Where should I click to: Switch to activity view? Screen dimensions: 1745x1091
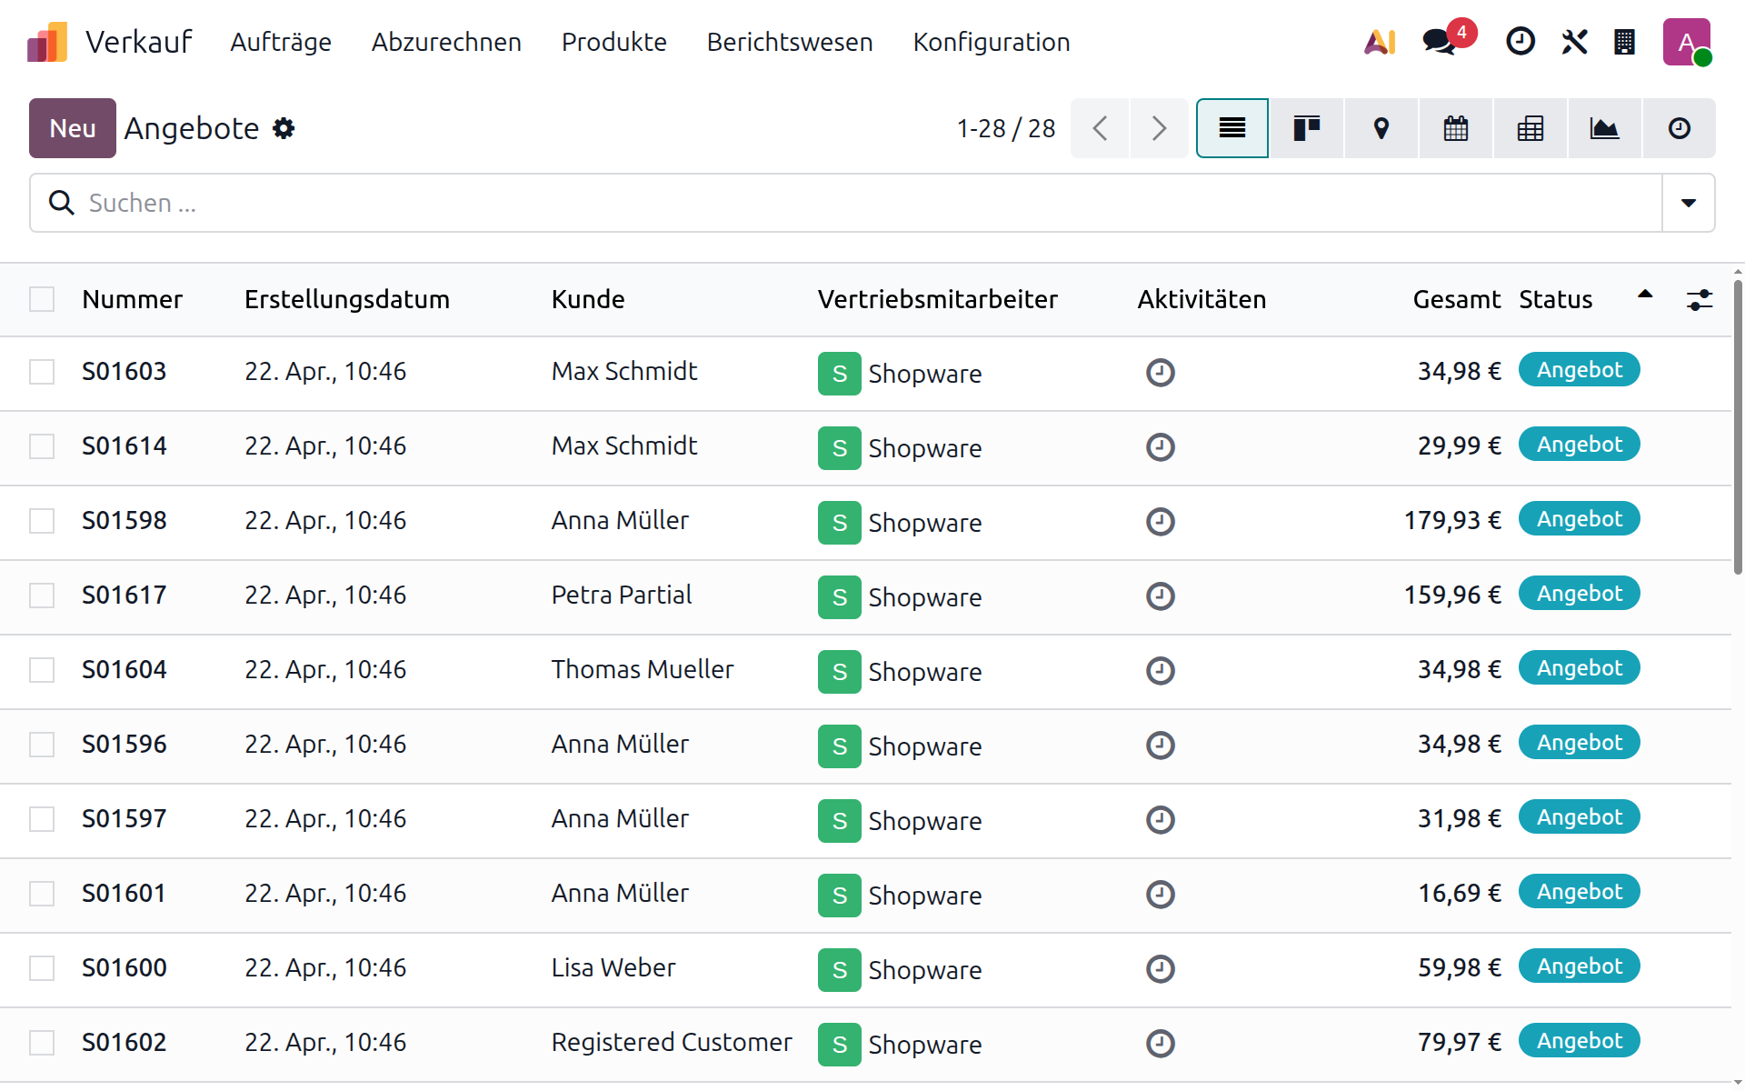click(1680, 128)
